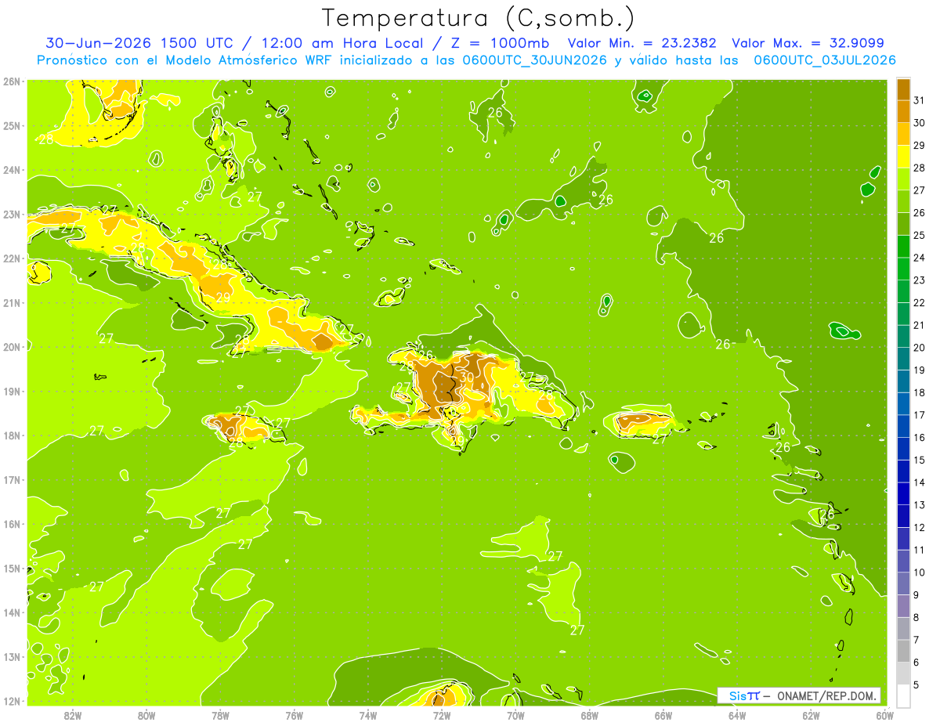Screen dimensions: 940x726
Task: Click the longitude axis label '70W'
Action: pos(515,715)
